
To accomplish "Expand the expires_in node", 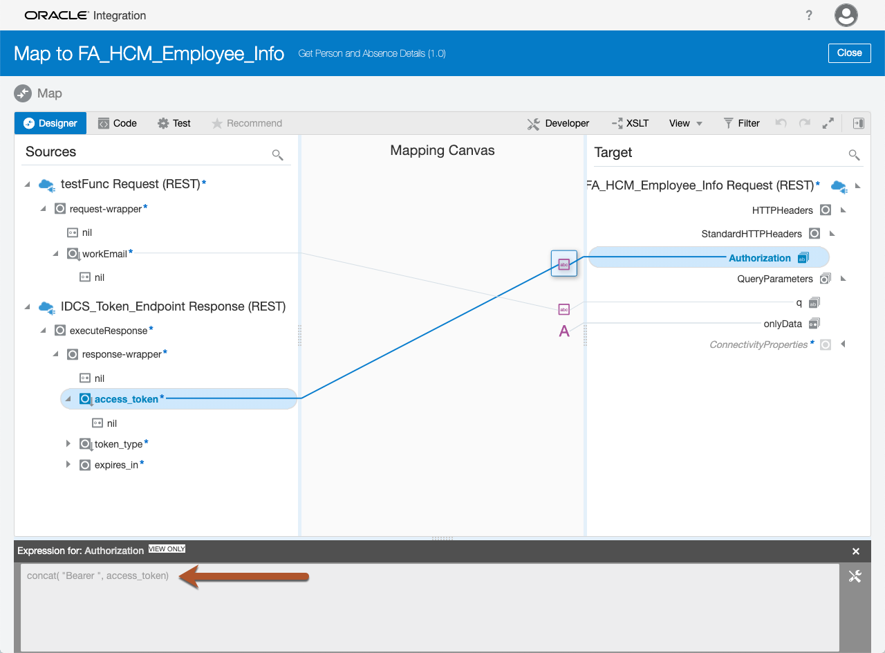I will tap(68, 464).
